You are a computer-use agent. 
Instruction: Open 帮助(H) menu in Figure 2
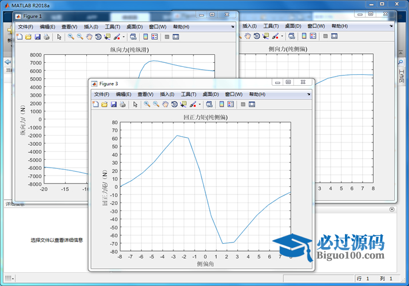click(340, 26)
